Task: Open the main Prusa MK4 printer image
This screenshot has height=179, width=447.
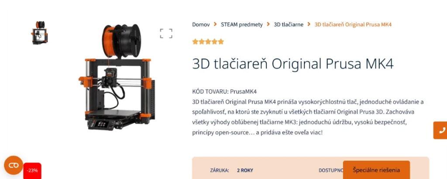Action: [117, 77]
